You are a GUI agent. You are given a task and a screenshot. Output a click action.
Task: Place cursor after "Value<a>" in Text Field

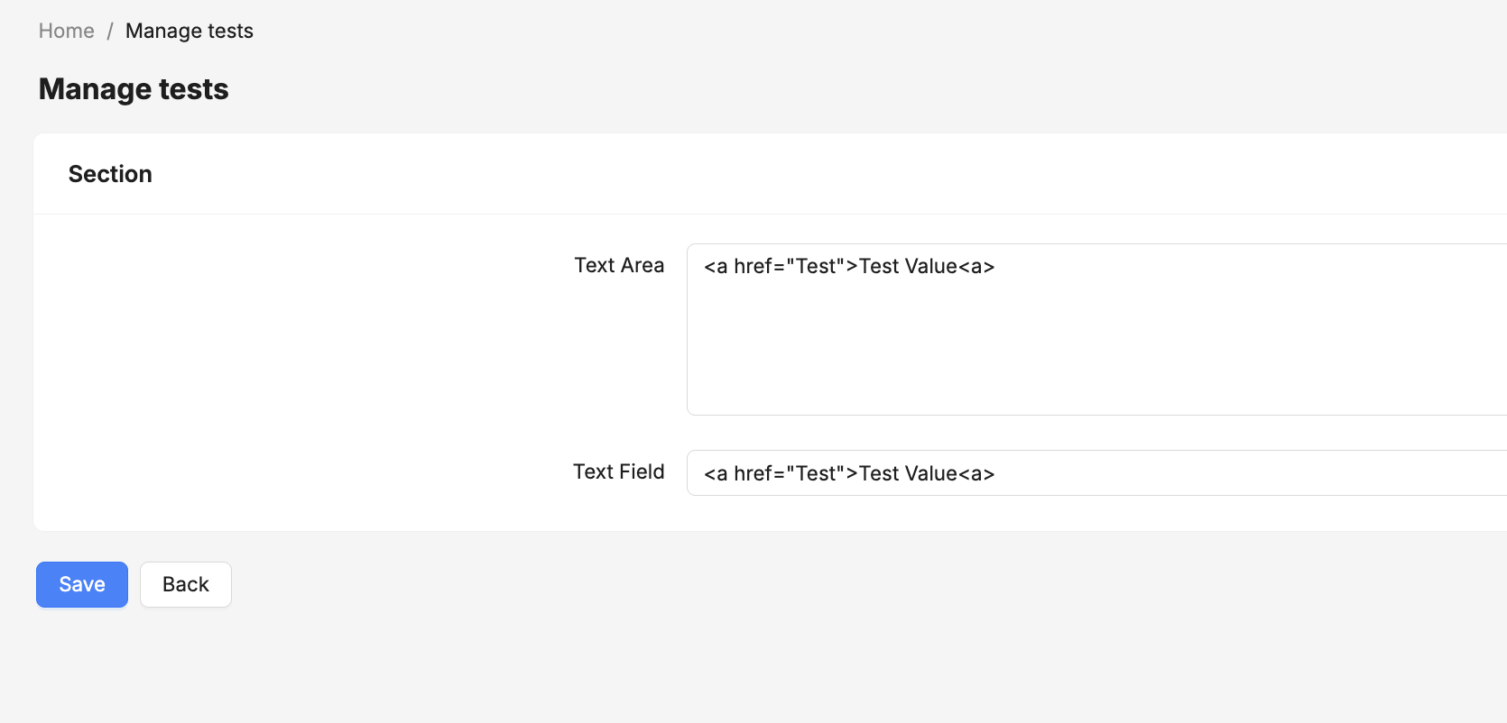click(x=996, y=473)
